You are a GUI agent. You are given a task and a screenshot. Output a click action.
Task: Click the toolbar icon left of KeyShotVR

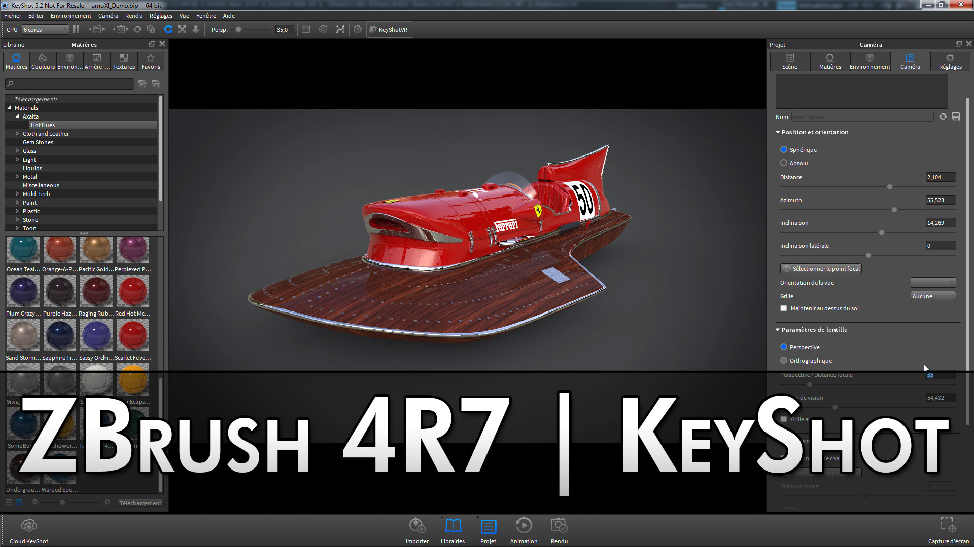[x=358, y=29]
